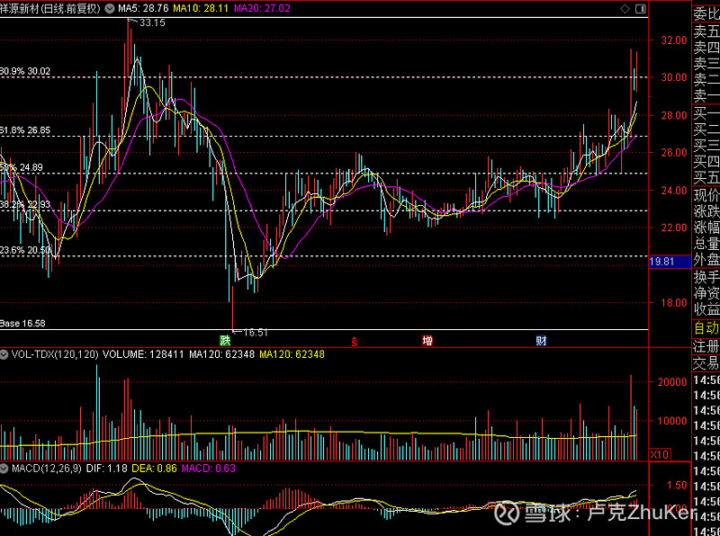Open the main chart indicator dropdown beside 祥源新材

110,8
